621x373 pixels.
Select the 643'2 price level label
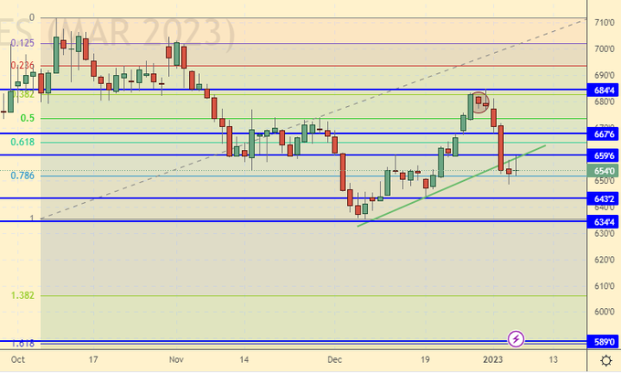[604, 198]
